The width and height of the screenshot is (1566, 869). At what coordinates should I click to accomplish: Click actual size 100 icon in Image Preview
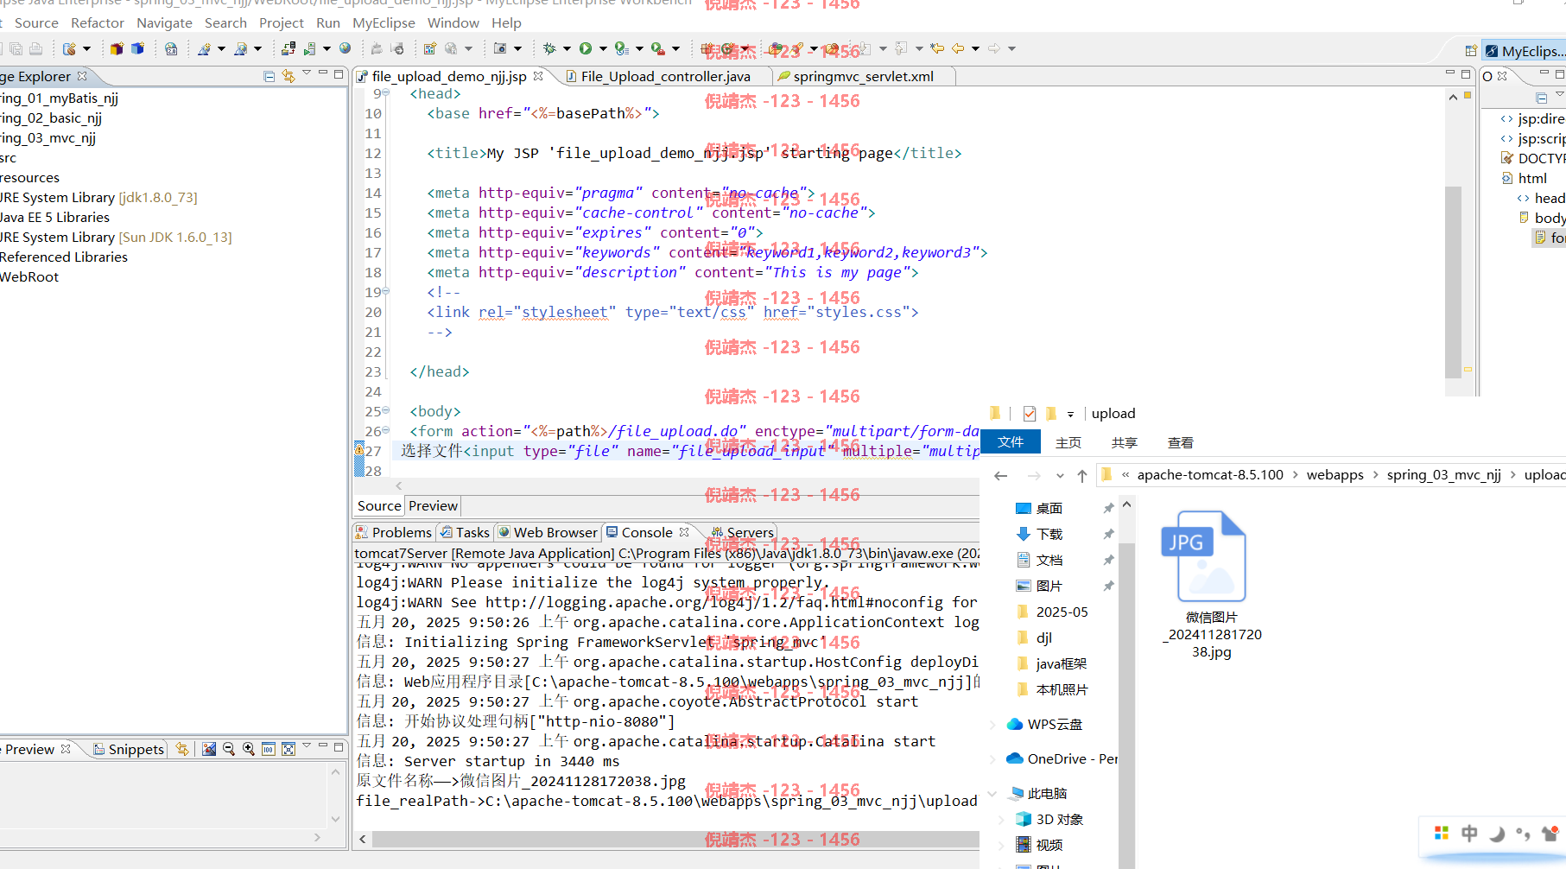[269, 749]
